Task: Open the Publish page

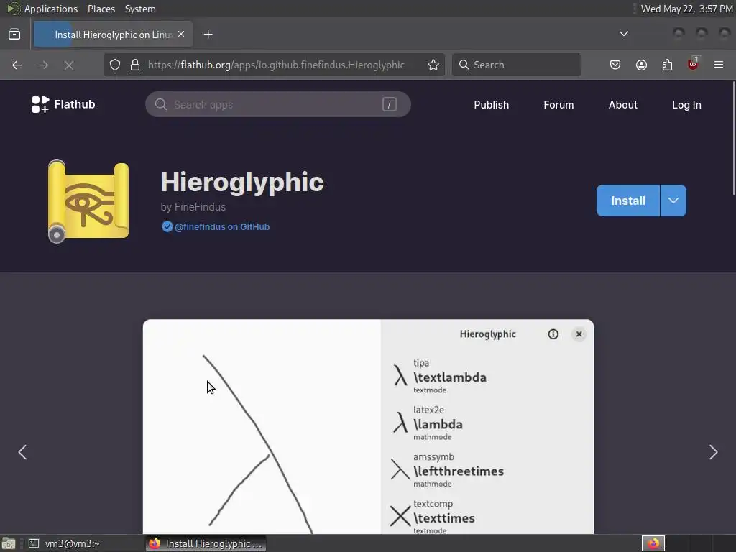Action: 491,105
